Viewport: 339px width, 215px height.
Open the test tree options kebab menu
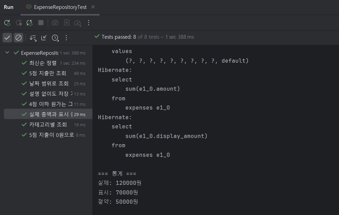click(66, 38)
